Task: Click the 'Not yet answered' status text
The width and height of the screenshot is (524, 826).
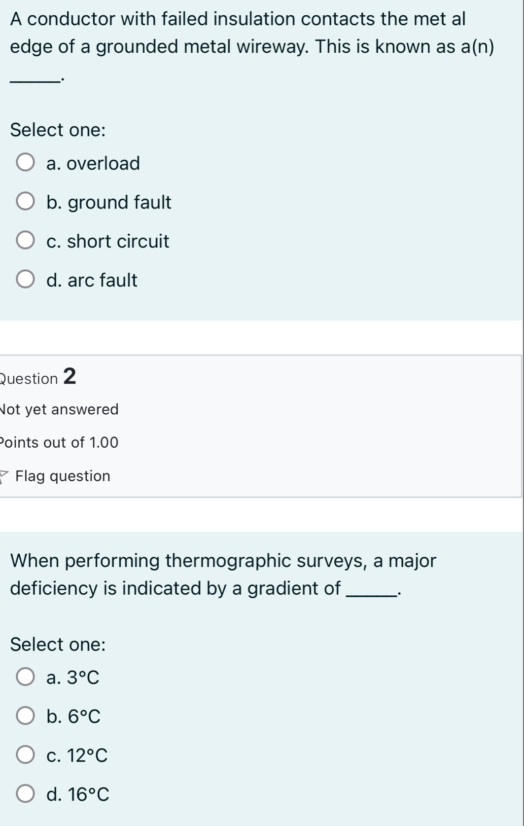Action: (x=59, y=409)
